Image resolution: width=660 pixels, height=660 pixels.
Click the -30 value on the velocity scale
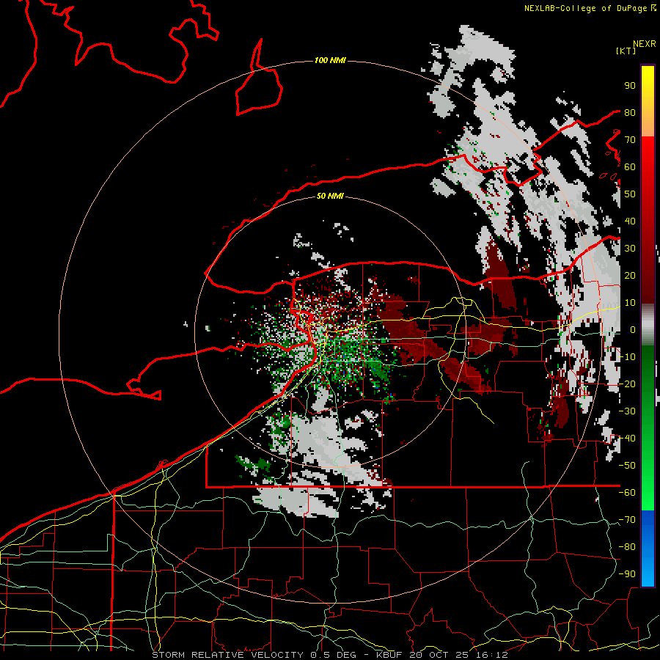click(627, 411)
